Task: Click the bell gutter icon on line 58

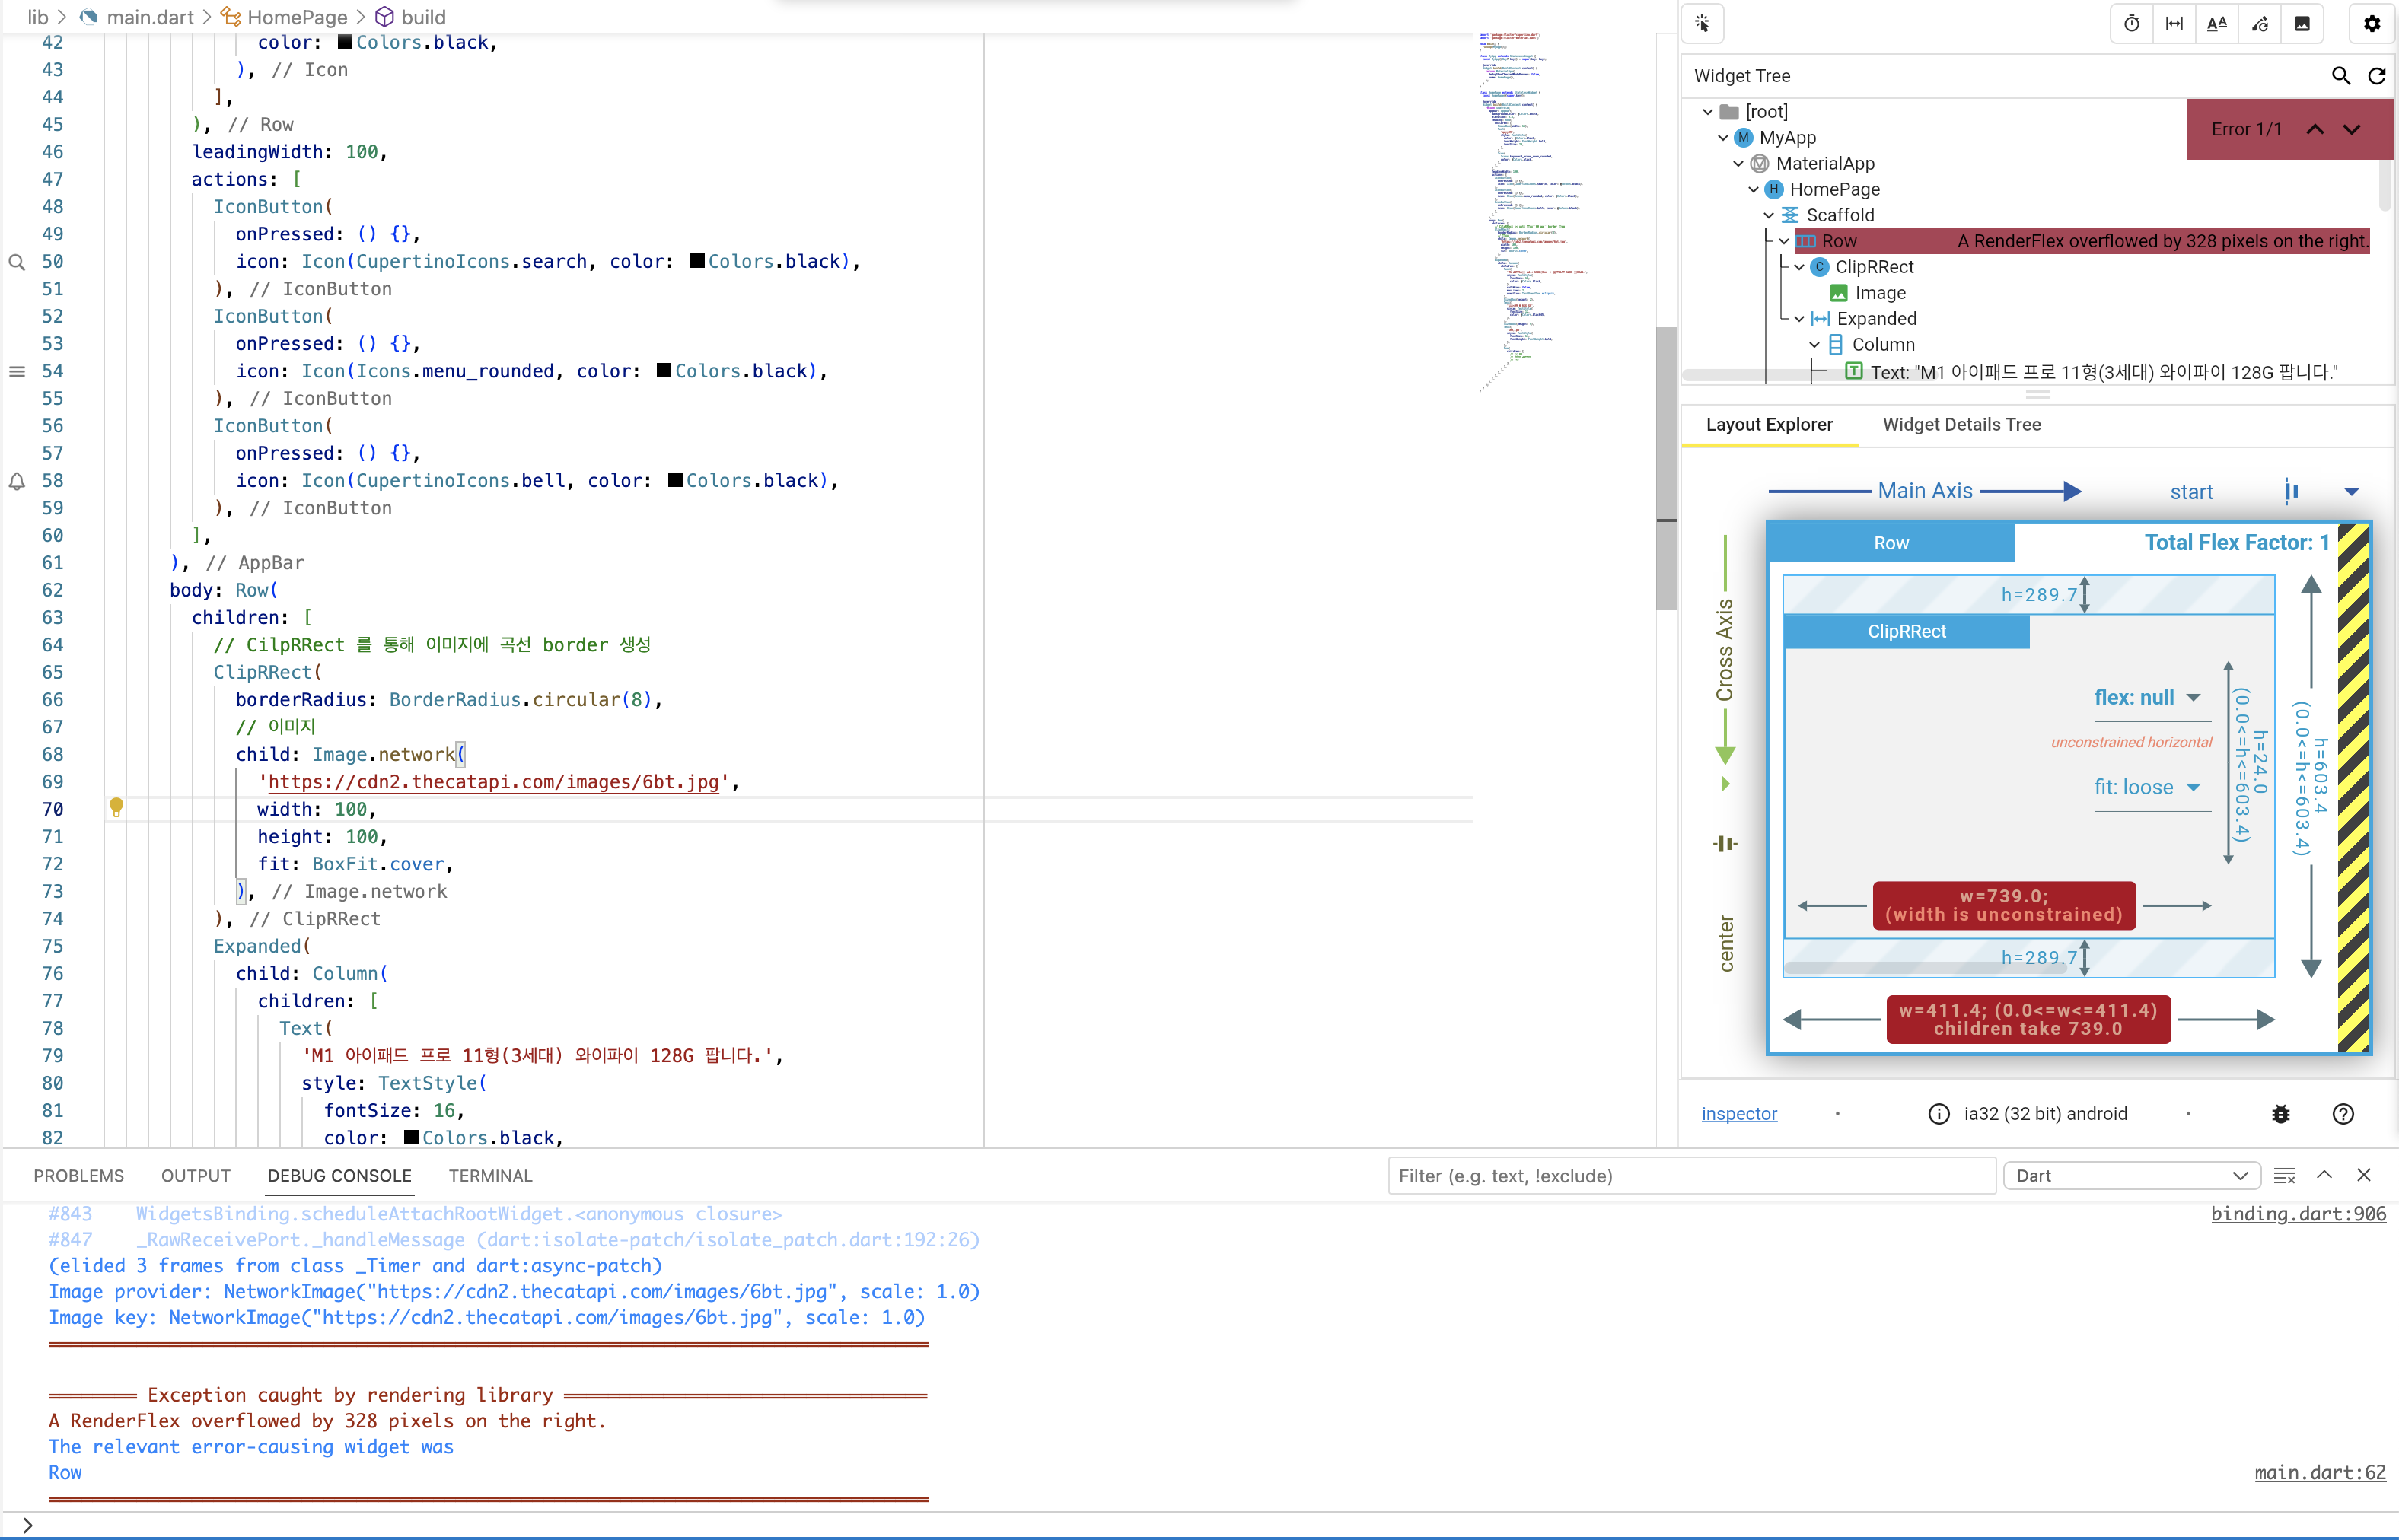Action: [17, 481]
